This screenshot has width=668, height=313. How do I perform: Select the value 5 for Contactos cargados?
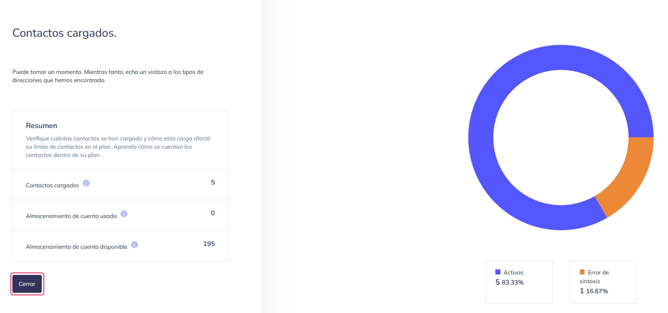tap(213, 182)
